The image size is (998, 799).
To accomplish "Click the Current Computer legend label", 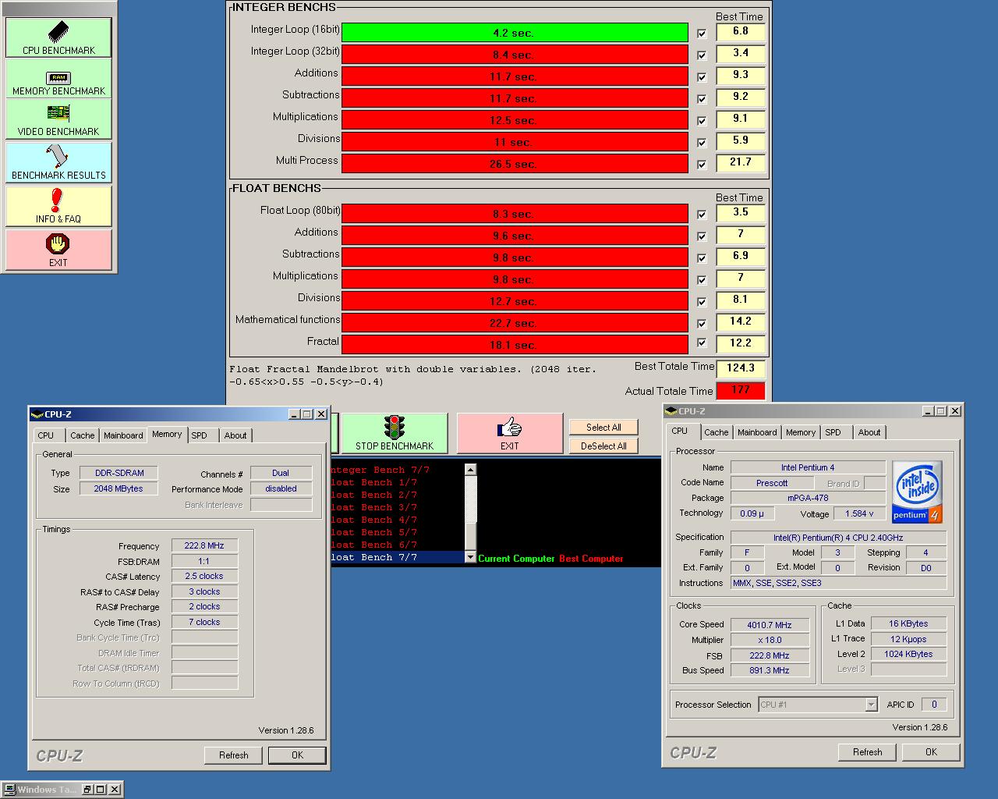I will tap(516, 559).
